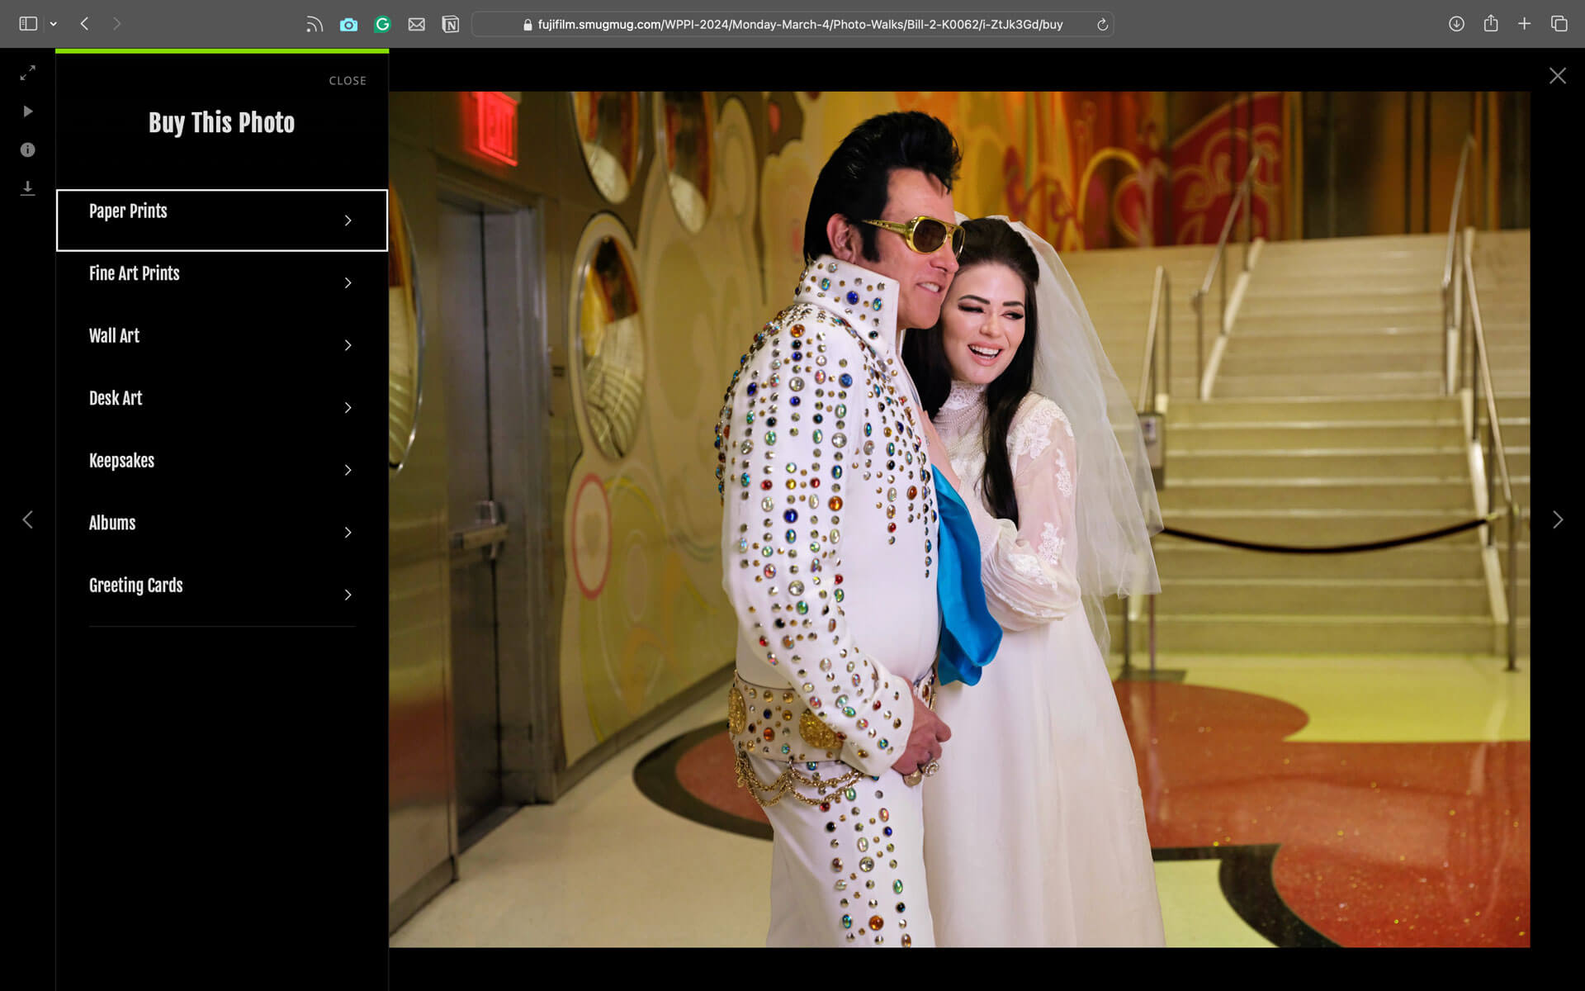Viewport: 1585px width, 991px height.
Task: Click the Notion web clipper icon
Action: tap(450, 25)
